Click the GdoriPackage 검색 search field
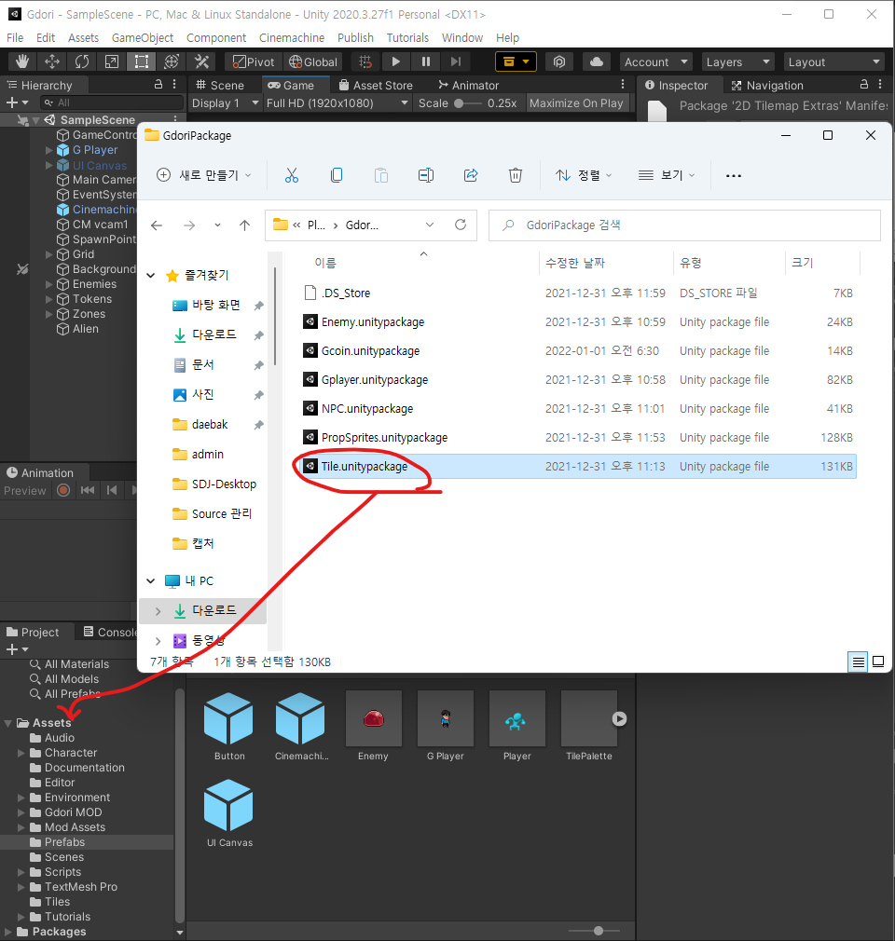 (x=684, y=225)
